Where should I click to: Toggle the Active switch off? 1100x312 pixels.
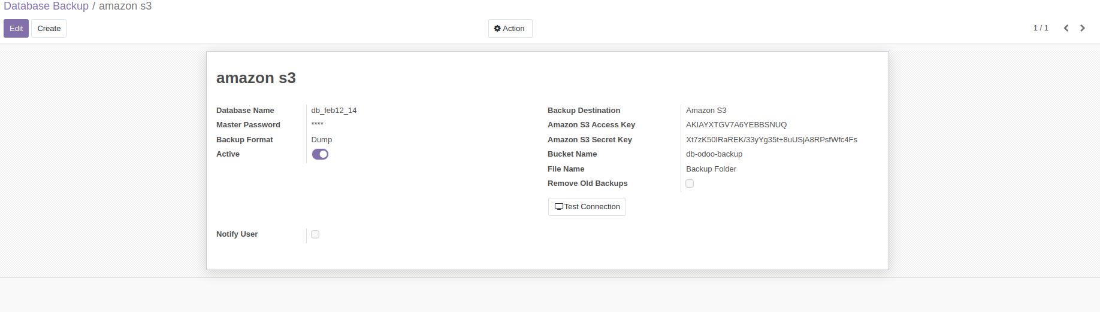click(321, 154)
